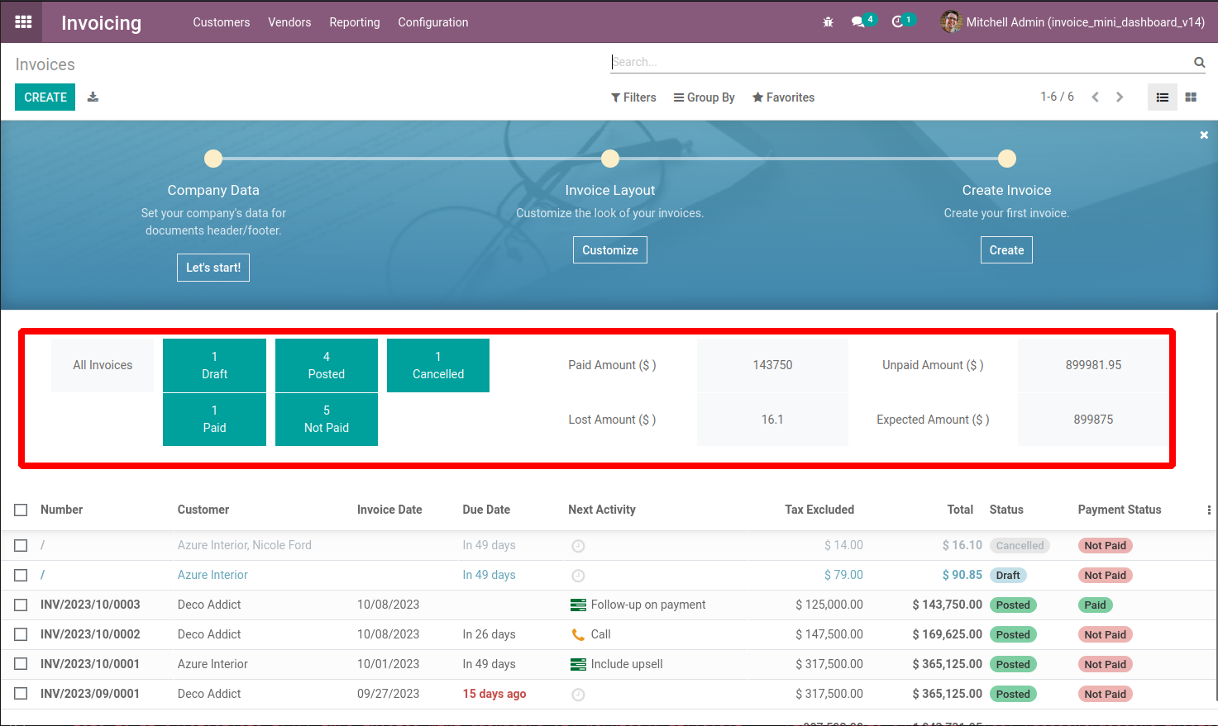Click the $ 143,750.00 total cell

(948, 605)
